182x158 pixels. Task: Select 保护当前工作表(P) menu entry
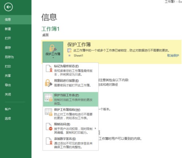(x=70, y=99)
